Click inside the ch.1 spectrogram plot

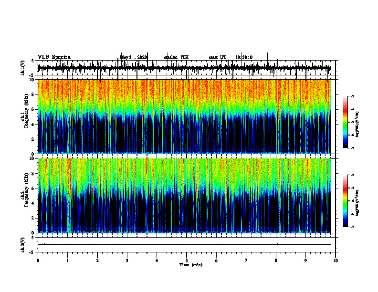[x=184, y=116]
